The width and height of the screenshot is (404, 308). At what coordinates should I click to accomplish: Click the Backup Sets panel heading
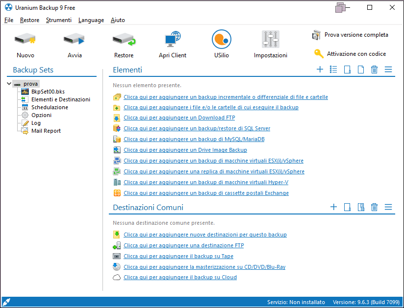pos(33,70)
